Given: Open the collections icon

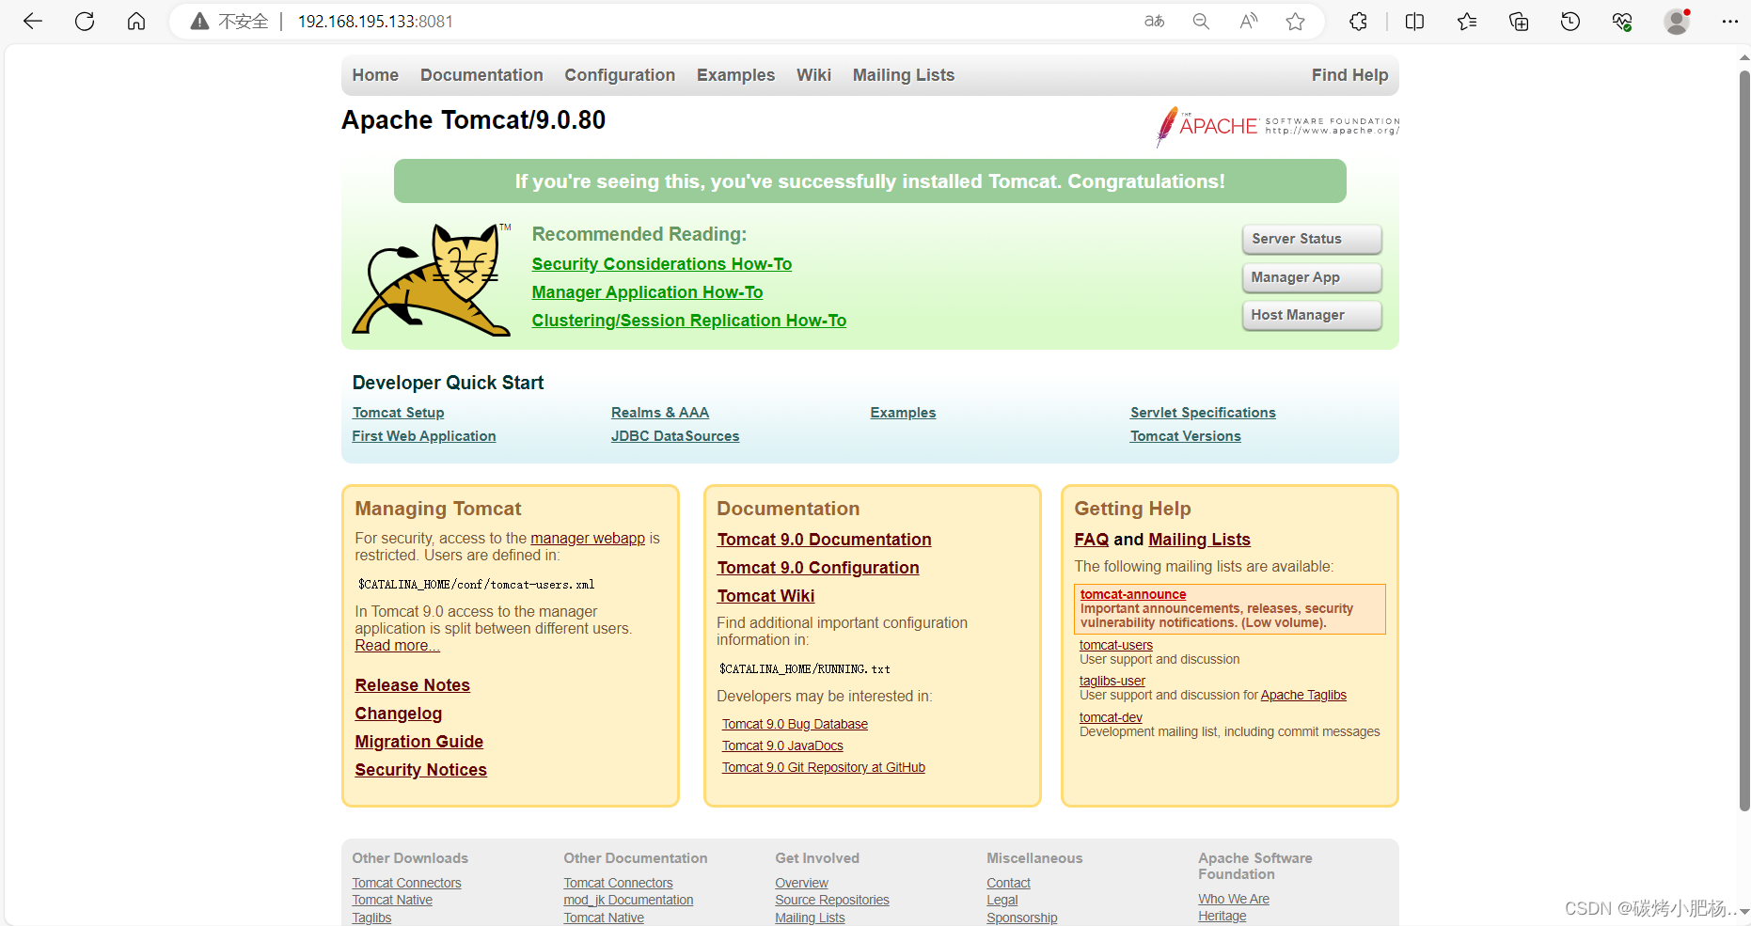Looking at the screenshot, I should coord(1519,22).
